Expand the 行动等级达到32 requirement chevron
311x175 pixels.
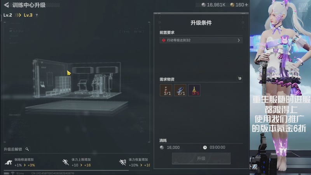point(239,40)
